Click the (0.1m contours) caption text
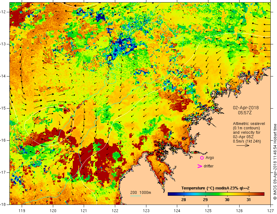The image size is (277, 214). tap(246, 128)
